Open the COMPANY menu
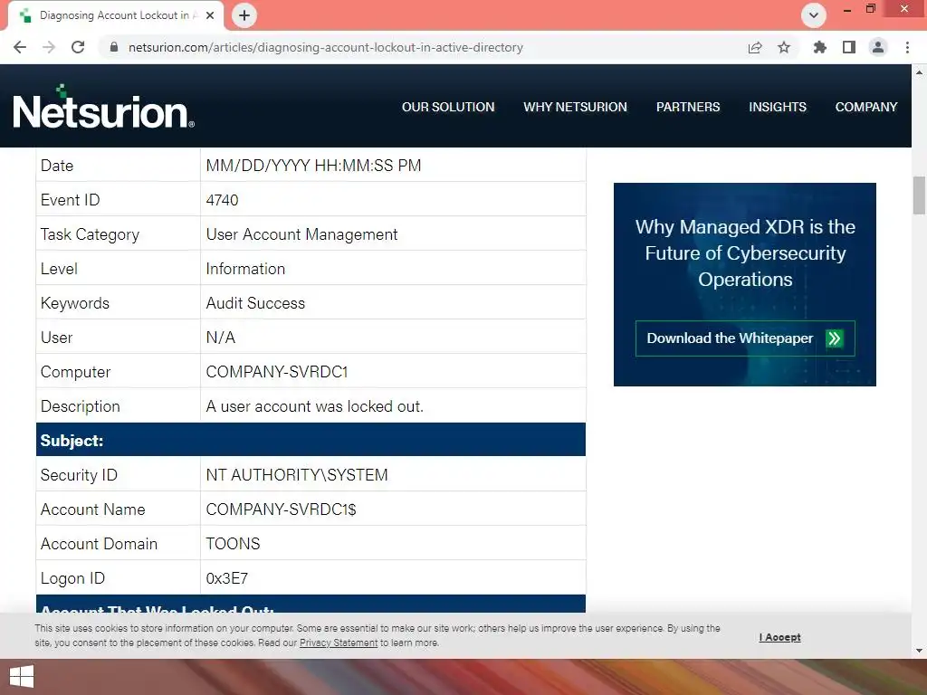 (866, 107)
